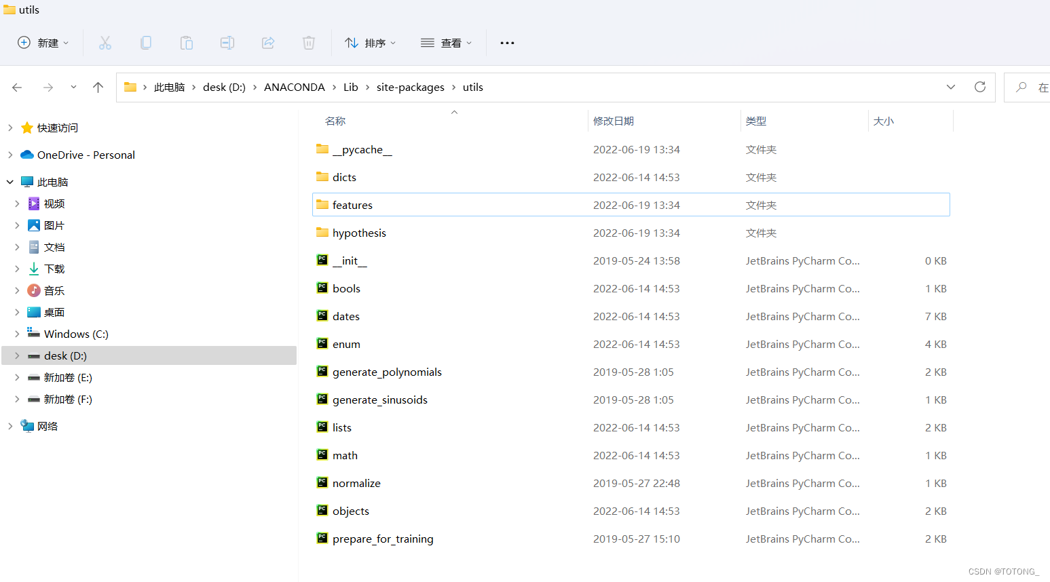Collapse the 此电脑 tree node
This screenshot has width=1050, height=582.
[x=10, y=181]
